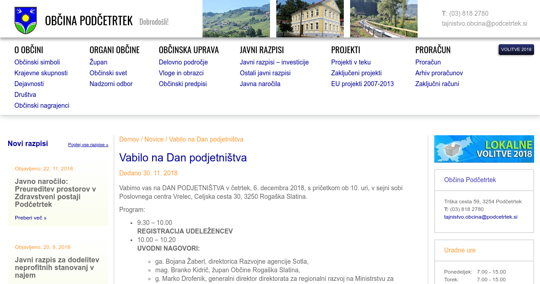Viewport: 540px width, 284px height.
Task: Click the email link in sidebar contact box
Action: (x=481, y=217)
